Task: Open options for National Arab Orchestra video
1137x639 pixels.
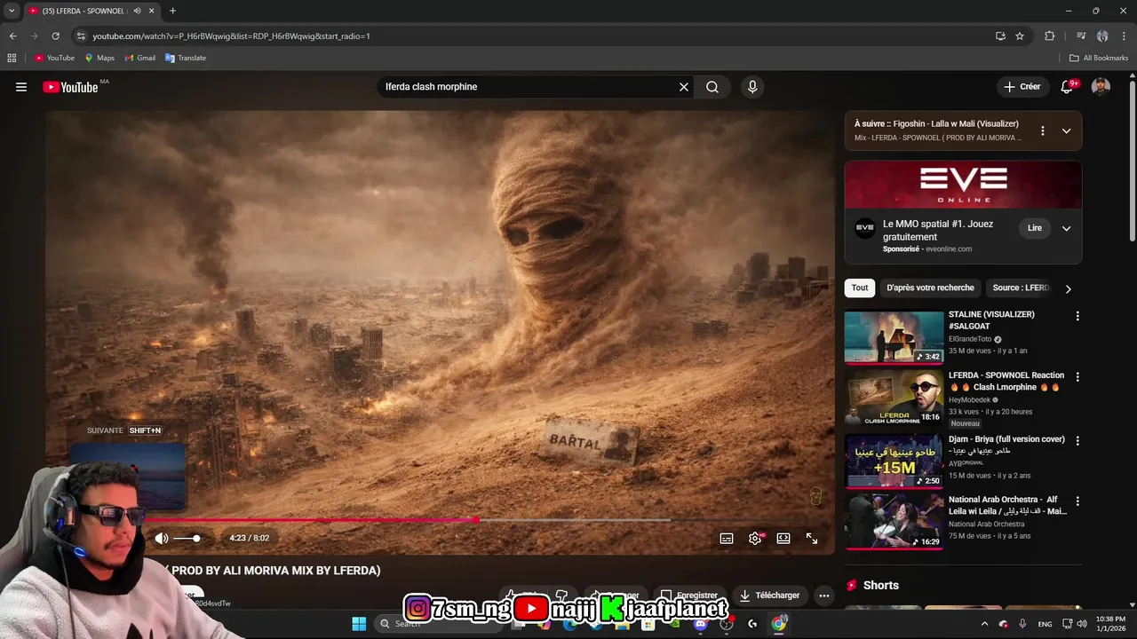Action: (1077, 501)
